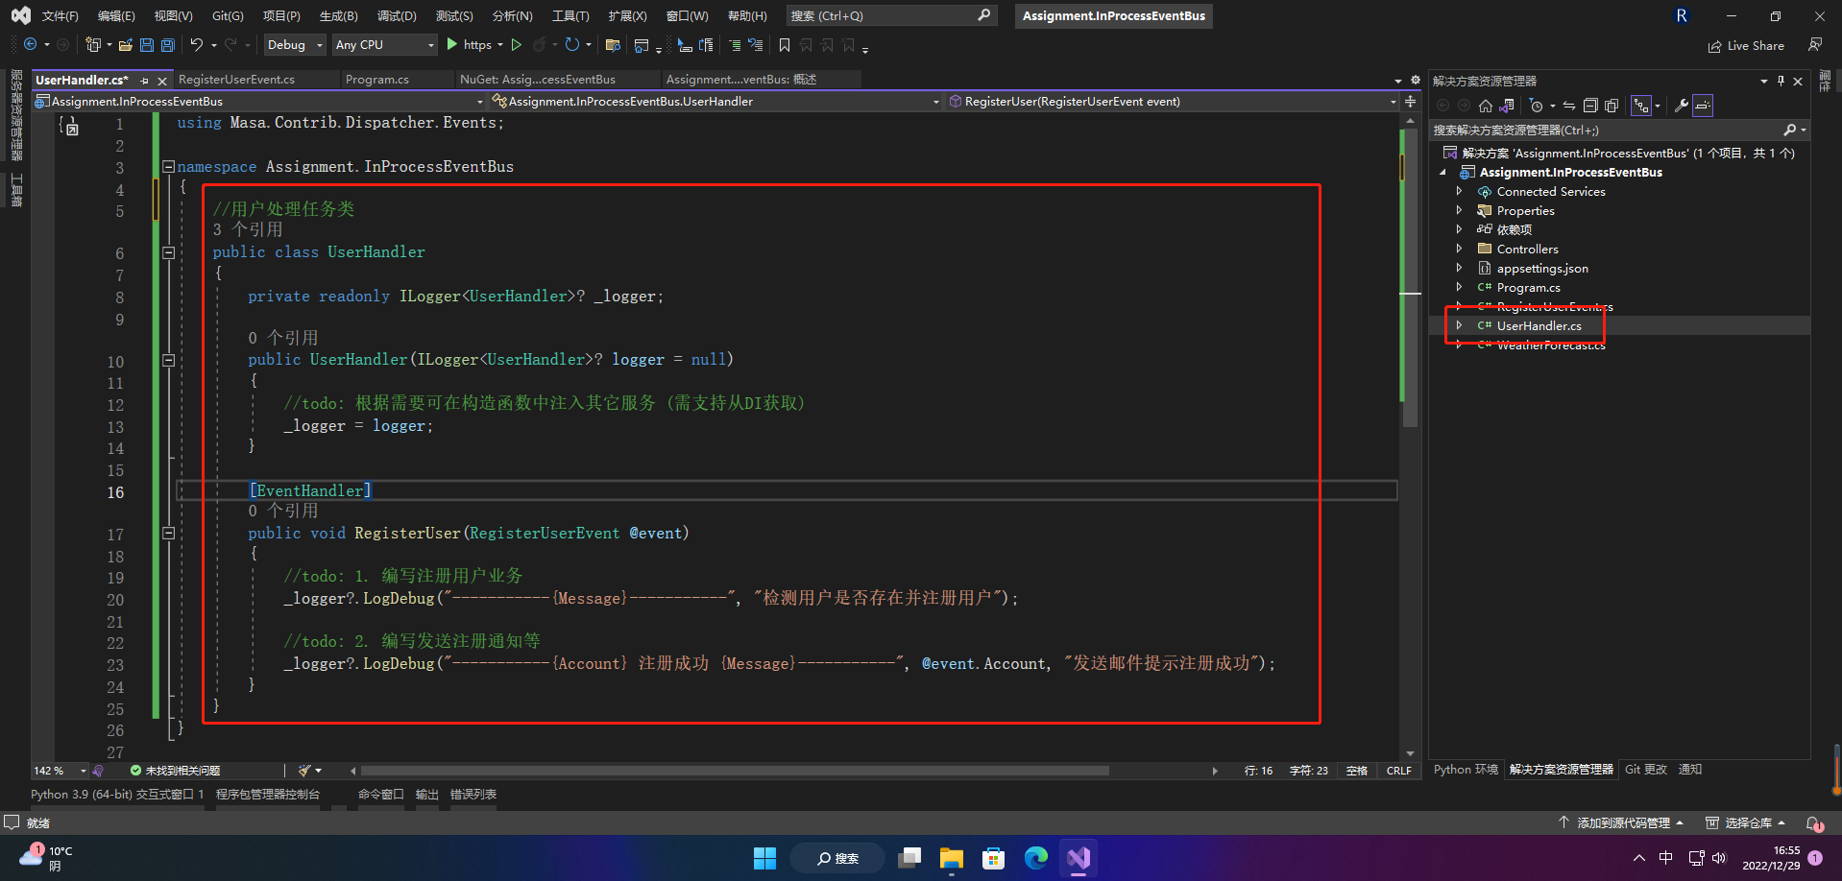Save the current file with Save icon

coord(147,45)
